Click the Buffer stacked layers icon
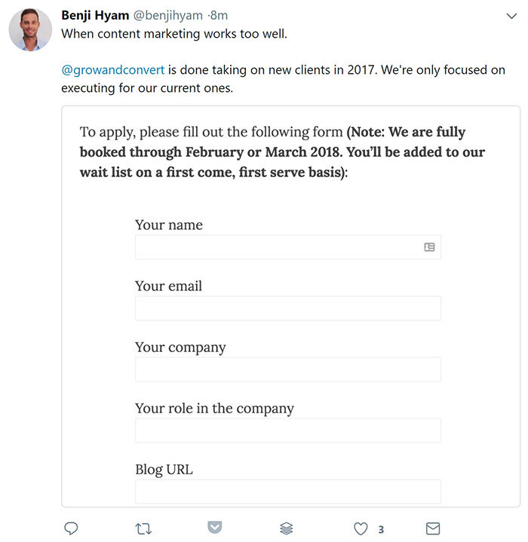The height and width of the screenshot is (542, 528). coord(286,528)
